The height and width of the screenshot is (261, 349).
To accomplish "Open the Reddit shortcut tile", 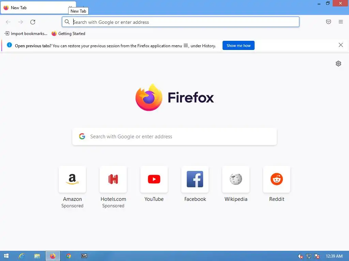I will 277,184.
